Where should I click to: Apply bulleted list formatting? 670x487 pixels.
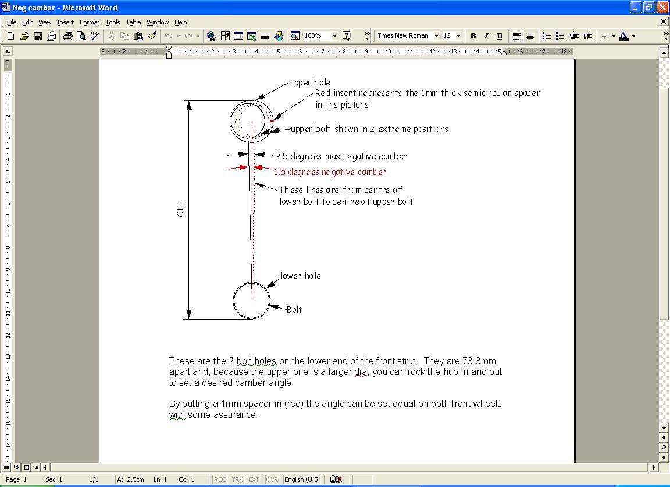pos(560,36)
